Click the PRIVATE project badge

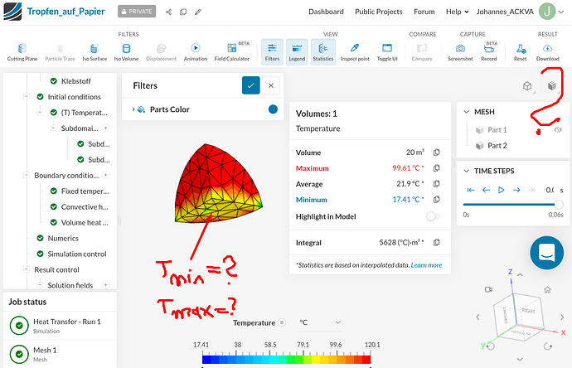(x=137, y=12)
